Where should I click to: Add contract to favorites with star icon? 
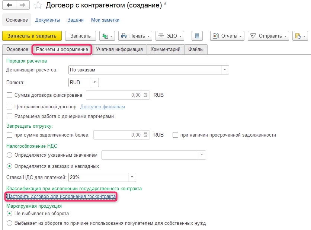38,5
